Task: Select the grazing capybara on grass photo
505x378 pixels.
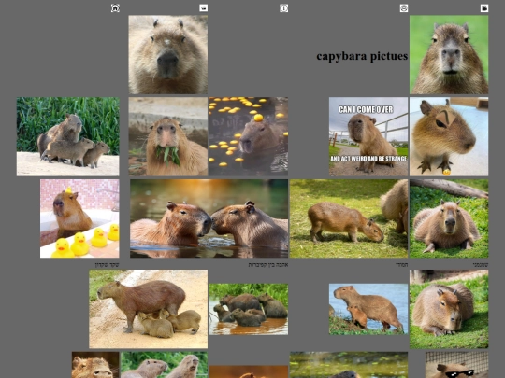Action: [349, 218]
